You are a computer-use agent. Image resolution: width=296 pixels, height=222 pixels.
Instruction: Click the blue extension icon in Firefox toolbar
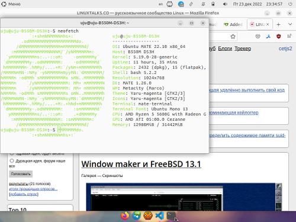click(268, 36)
